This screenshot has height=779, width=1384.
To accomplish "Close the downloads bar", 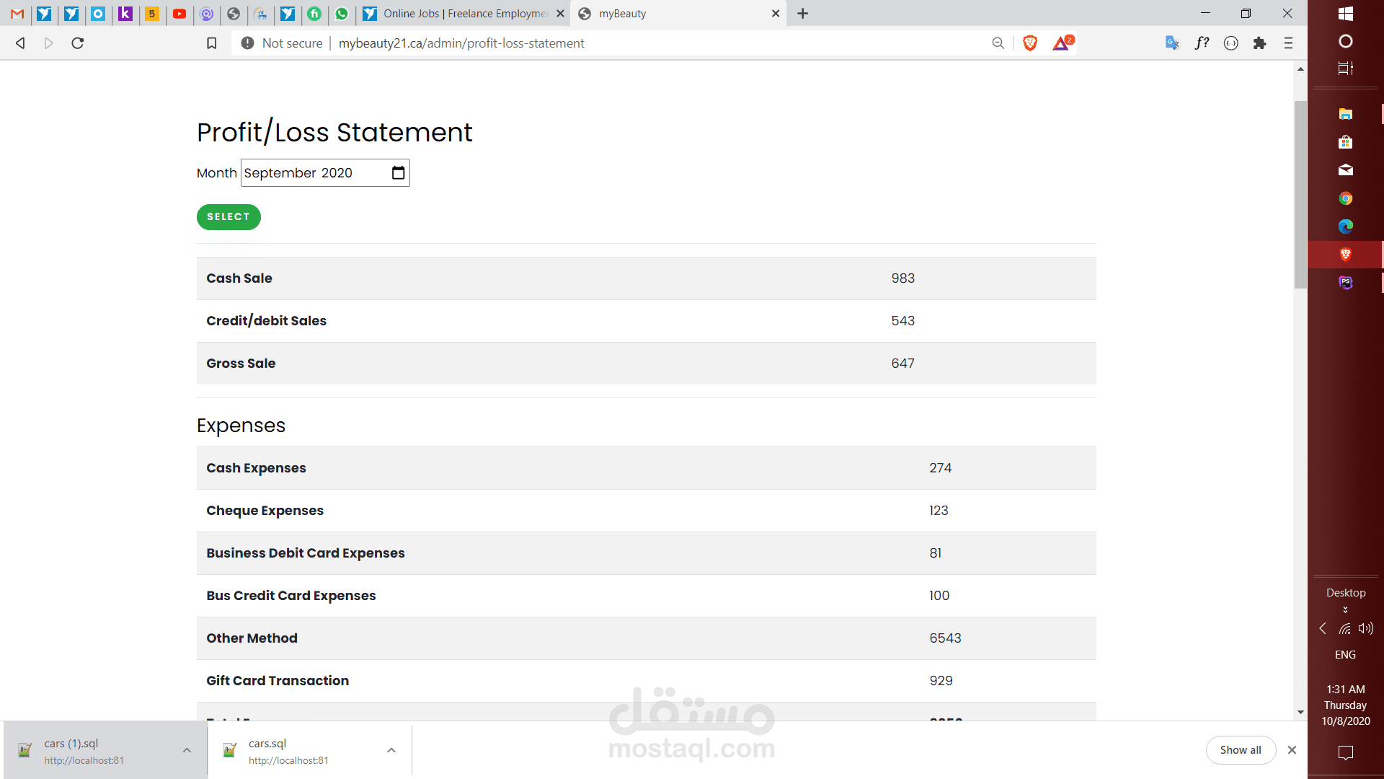I will coord(1292,750).
